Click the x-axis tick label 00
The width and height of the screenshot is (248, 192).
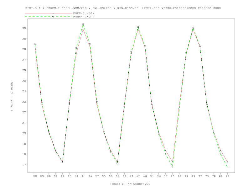[x=35, y=176]
